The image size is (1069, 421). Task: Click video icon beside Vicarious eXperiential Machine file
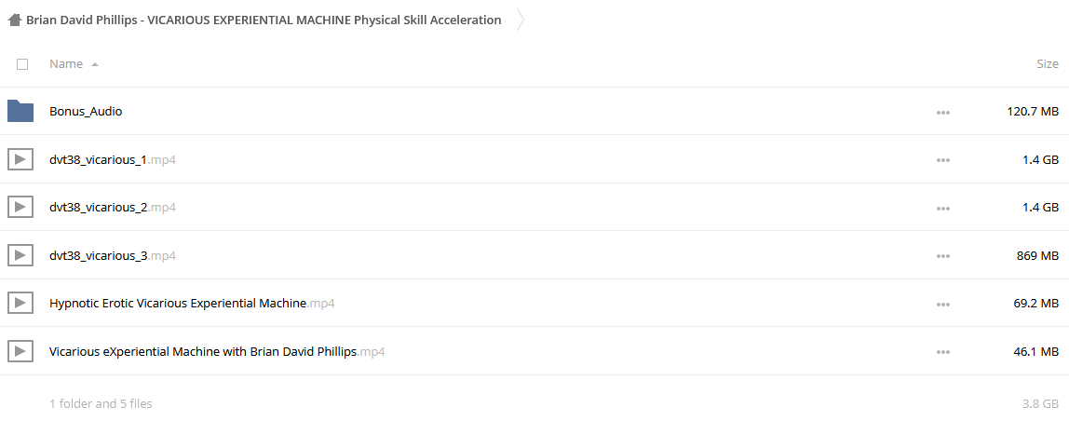pyautogui.click(x=20, y=352)
